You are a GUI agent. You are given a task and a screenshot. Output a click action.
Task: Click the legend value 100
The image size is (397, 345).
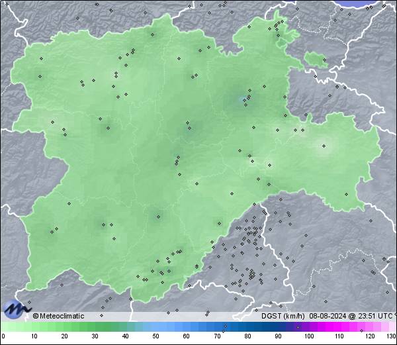pyautogui.click(x=309, y=336)
